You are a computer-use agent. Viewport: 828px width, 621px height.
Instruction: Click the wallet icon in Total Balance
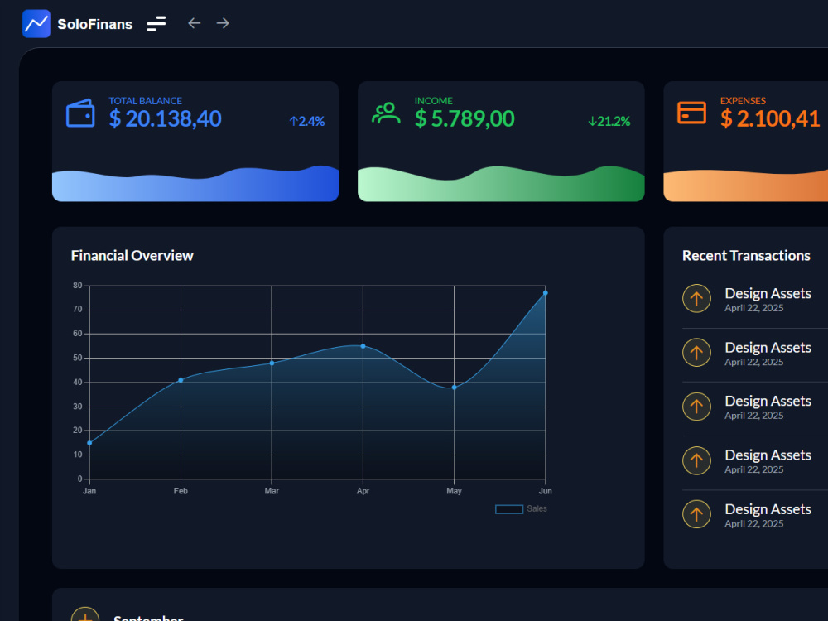[80, 113]
